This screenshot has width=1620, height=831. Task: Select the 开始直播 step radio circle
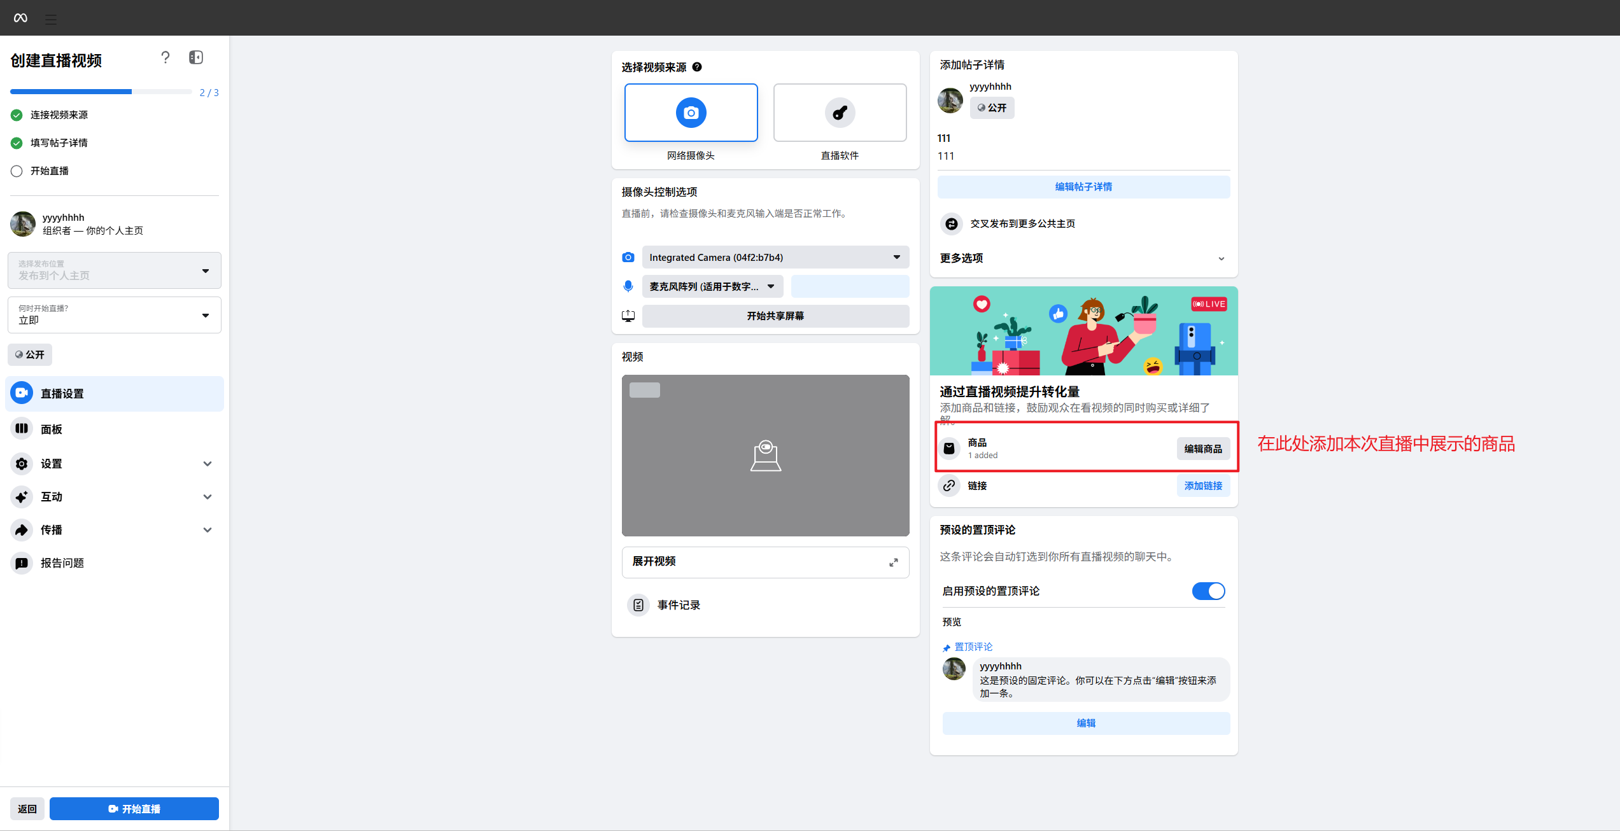click(17, 171)
